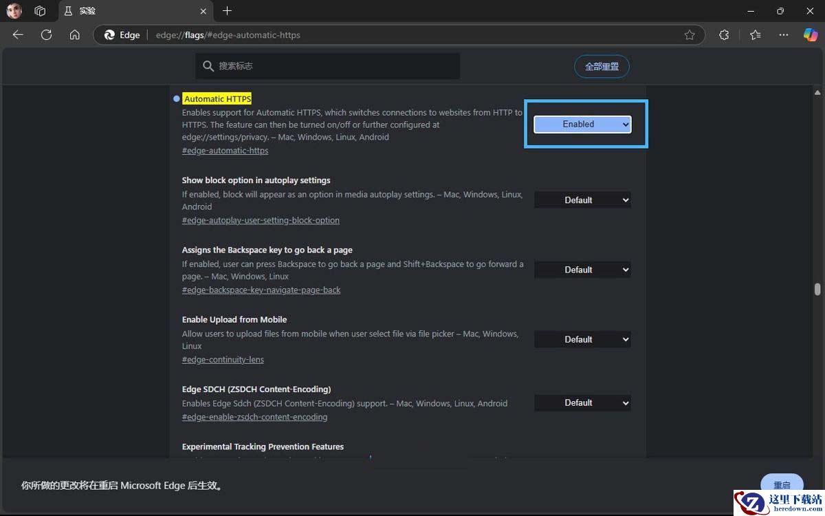The width and height of the screenshot is (825, 516).
Task: Minimize the Edge window
Action: (x=749, y=11)
